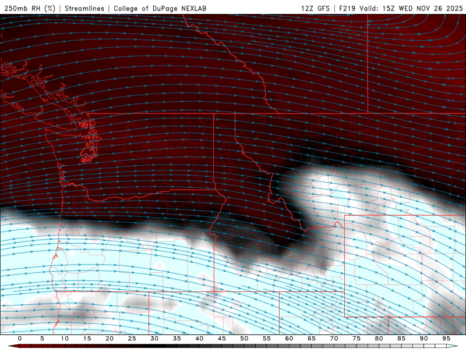Viewport: 466px width, 349px height.
Task: Click "Valid: 15Z WED NOV 26 2025" text
Action: pyautogui.click(x=411, y=8)
